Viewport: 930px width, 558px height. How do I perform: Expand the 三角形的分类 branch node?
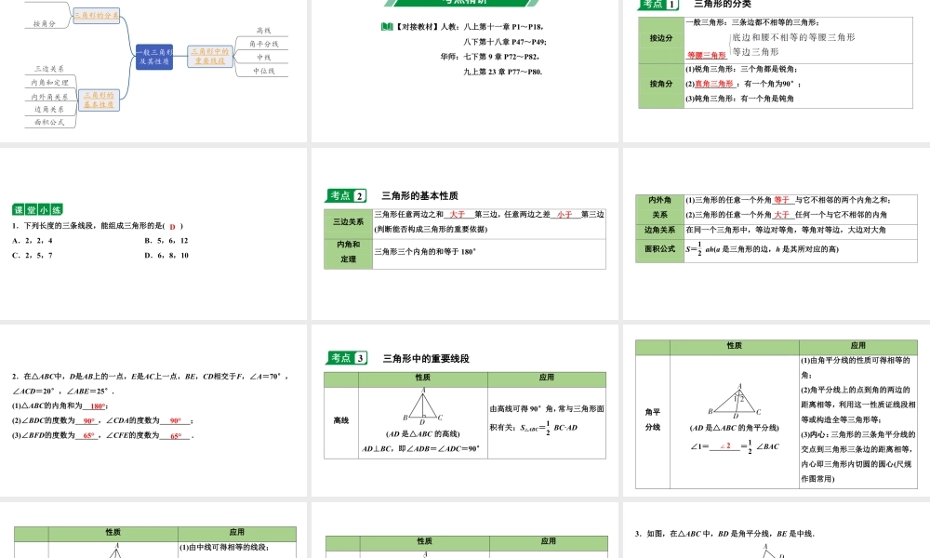tap(95, 14)
